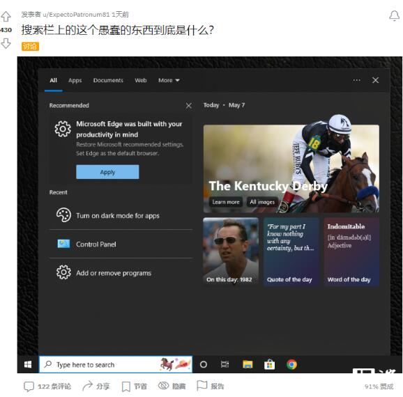The image size is (403, 397).
Task: Switch to the Web tab
Action: click(x=141, y=80)
